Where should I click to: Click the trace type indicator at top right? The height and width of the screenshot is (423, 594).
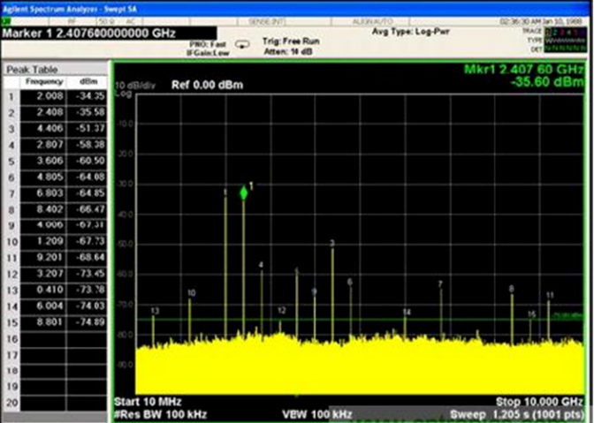tap(567, 40)
